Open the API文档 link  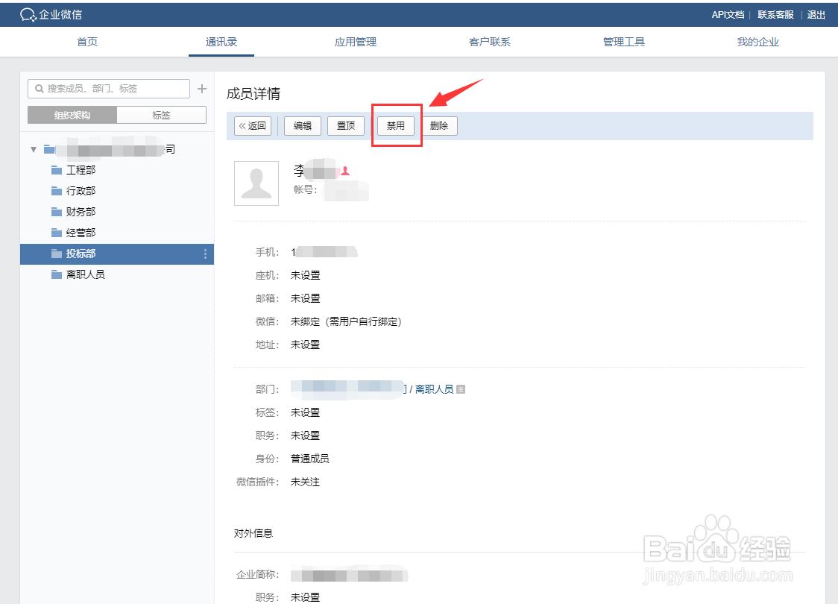click(x=727, y=14)
